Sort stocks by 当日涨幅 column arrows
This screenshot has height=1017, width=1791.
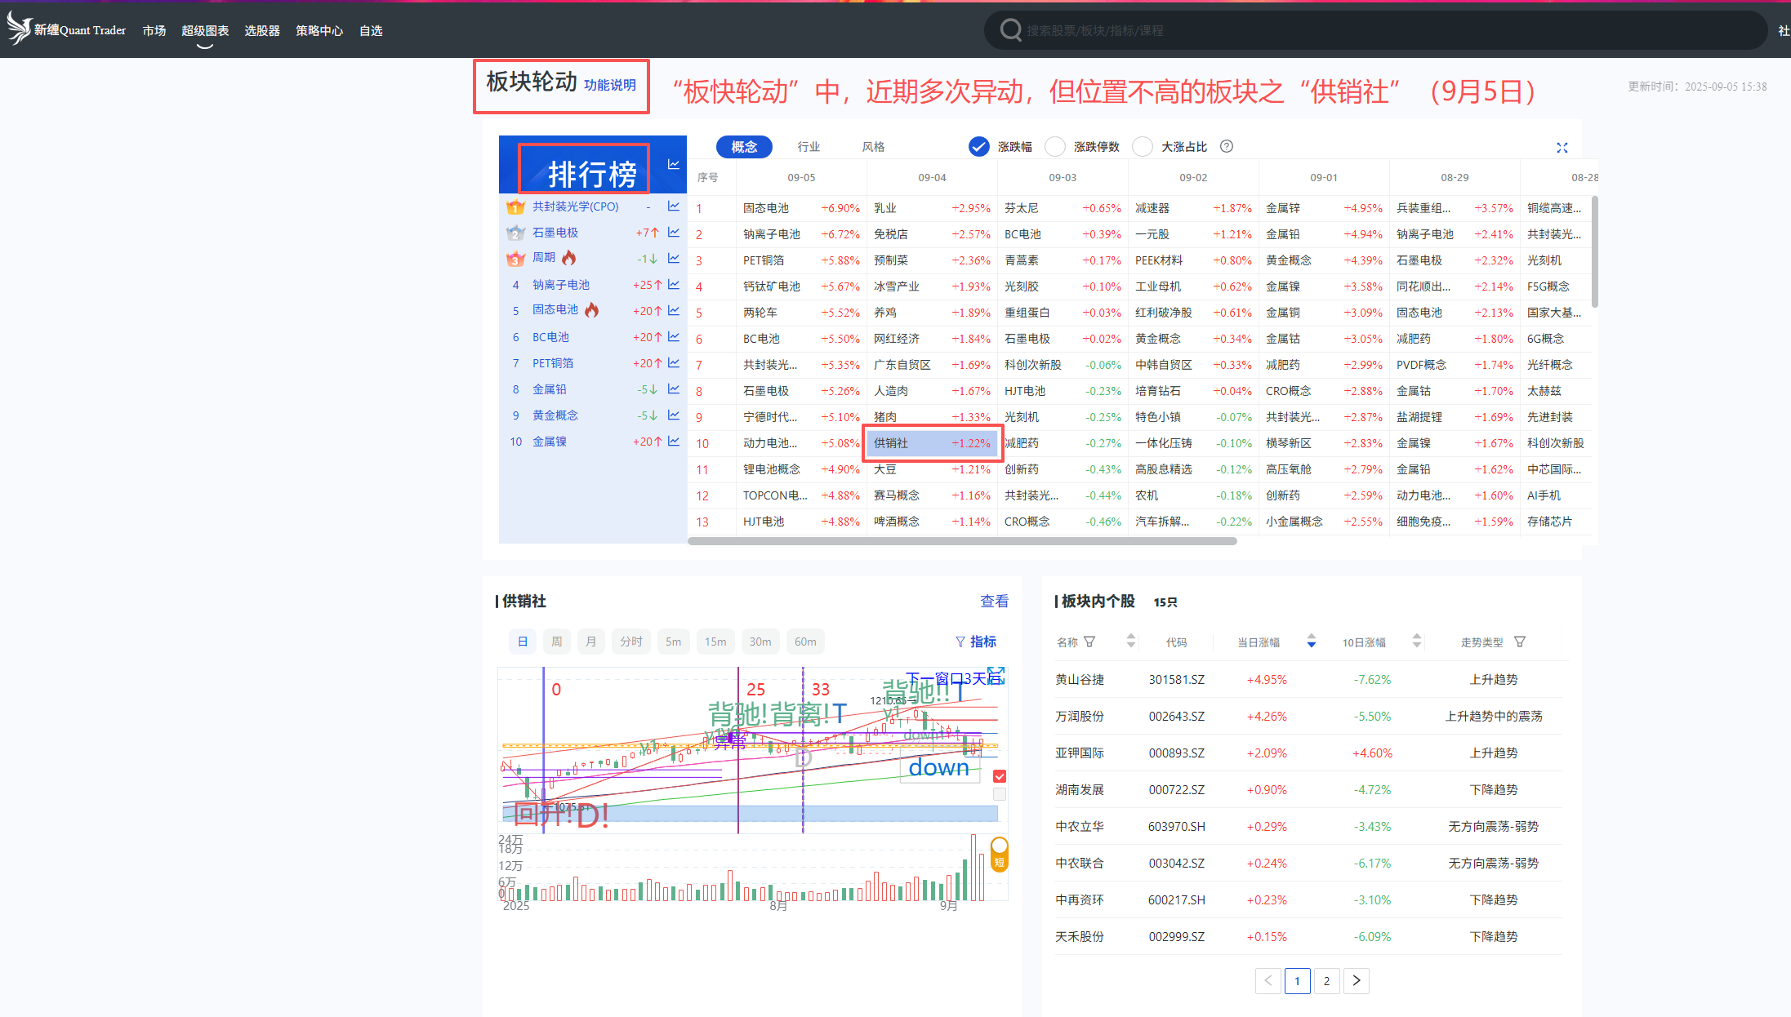pos(1311,642)
